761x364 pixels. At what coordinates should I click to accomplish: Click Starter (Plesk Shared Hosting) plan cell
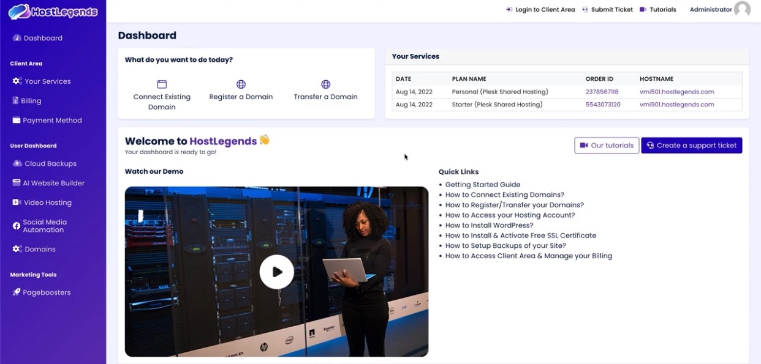pyautogui.click(x=497, y=105)
